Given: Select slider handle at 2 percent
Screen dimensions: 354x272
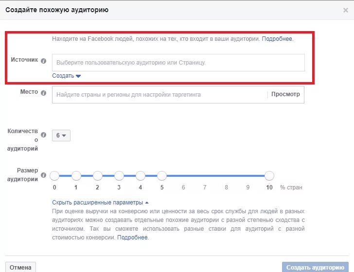Looking at the screenshot, I should pyautogui.click(x=98, y=176).
